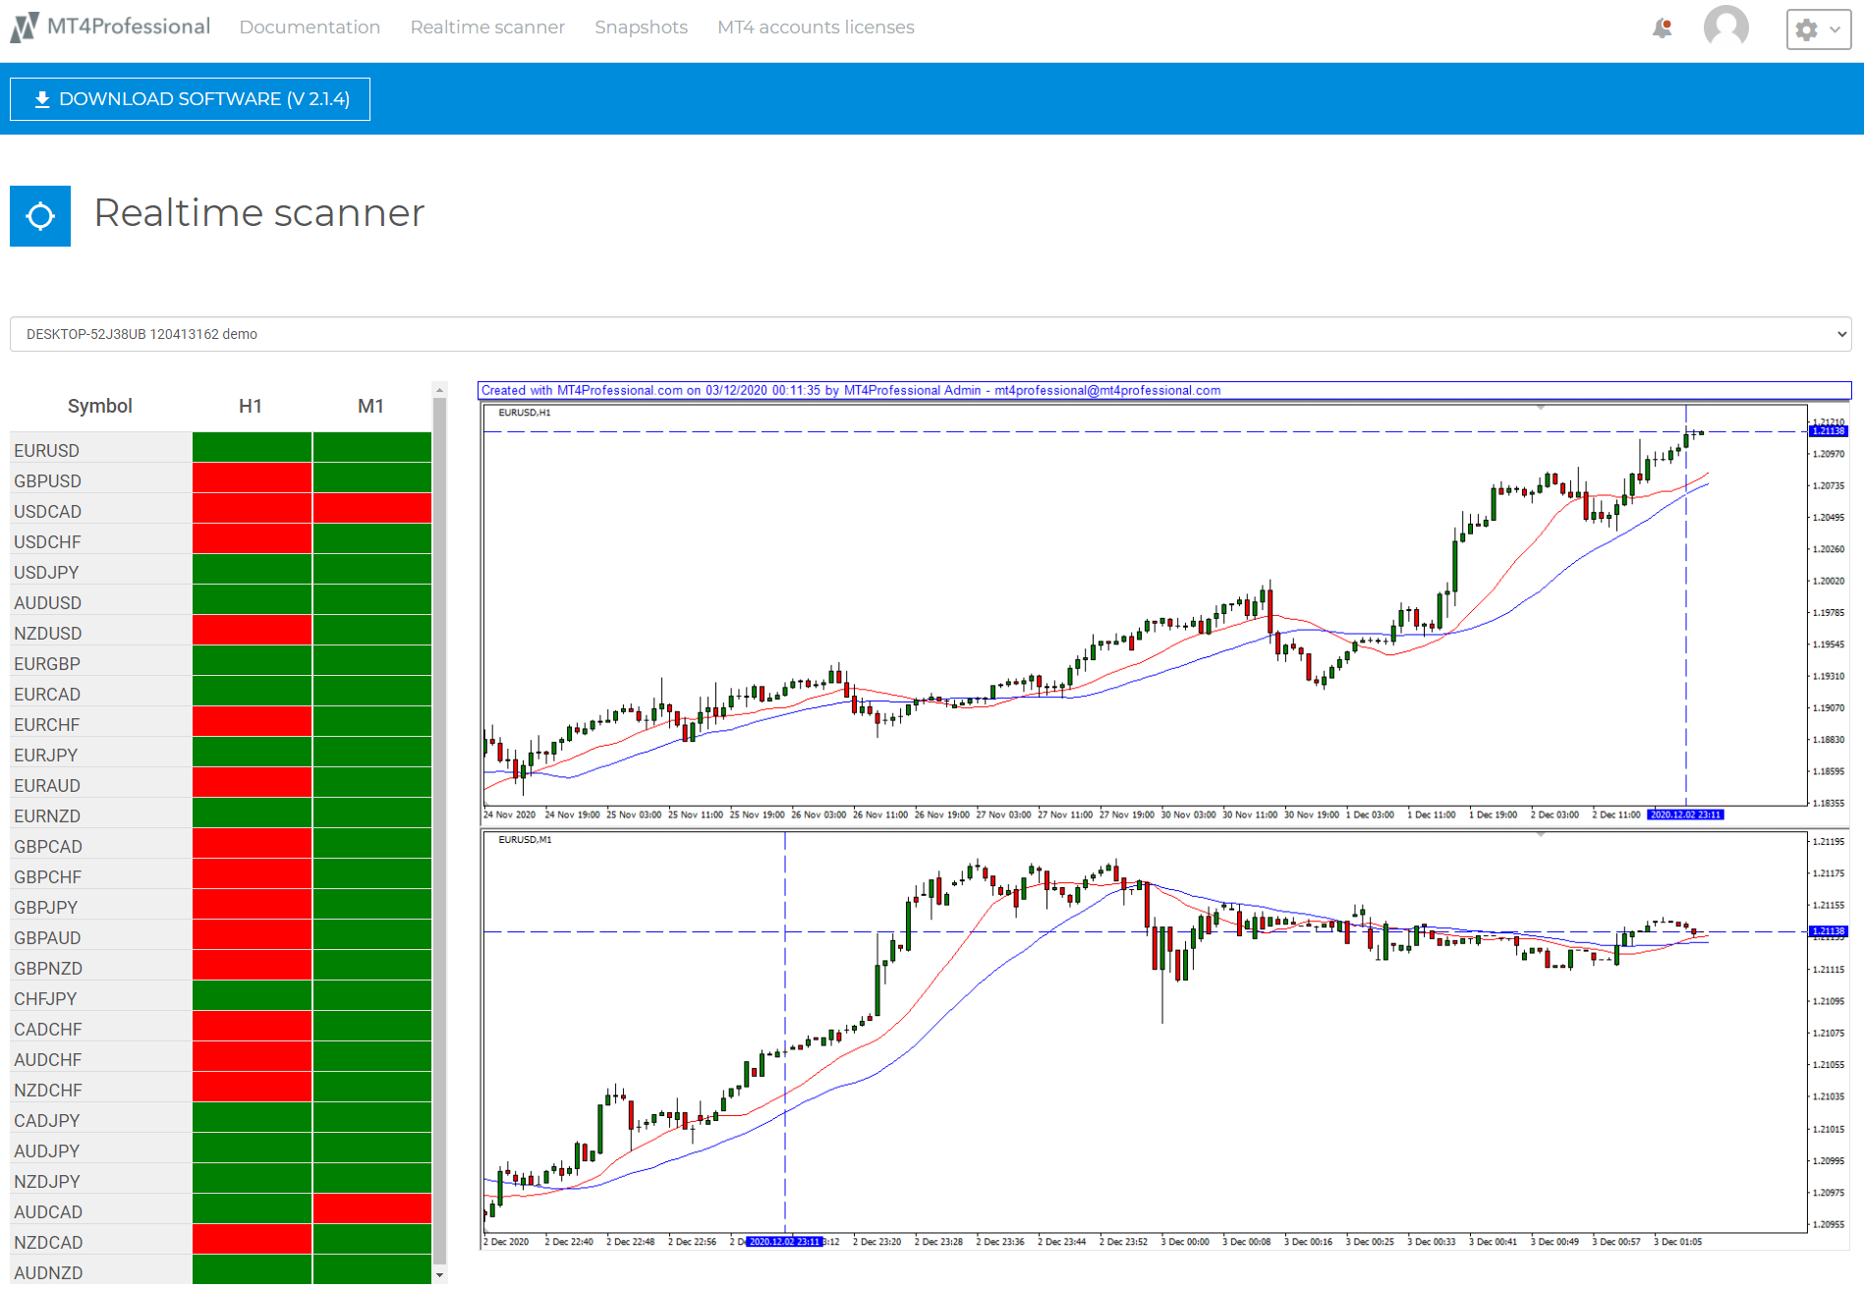The width and height of the screenshot is (1864, 1290).
Task: Open the Documentation menu item
Action: [x=310, y=28]
